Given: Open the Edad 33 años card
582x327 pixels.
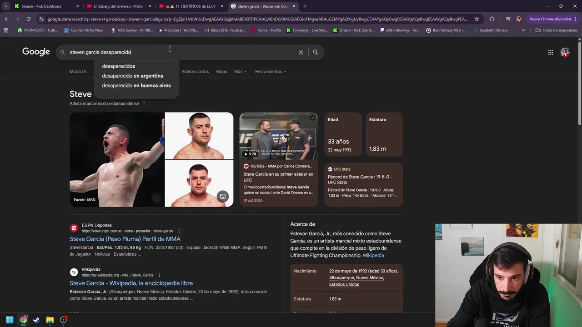Looking at the screenshot, I should [343, 134].
